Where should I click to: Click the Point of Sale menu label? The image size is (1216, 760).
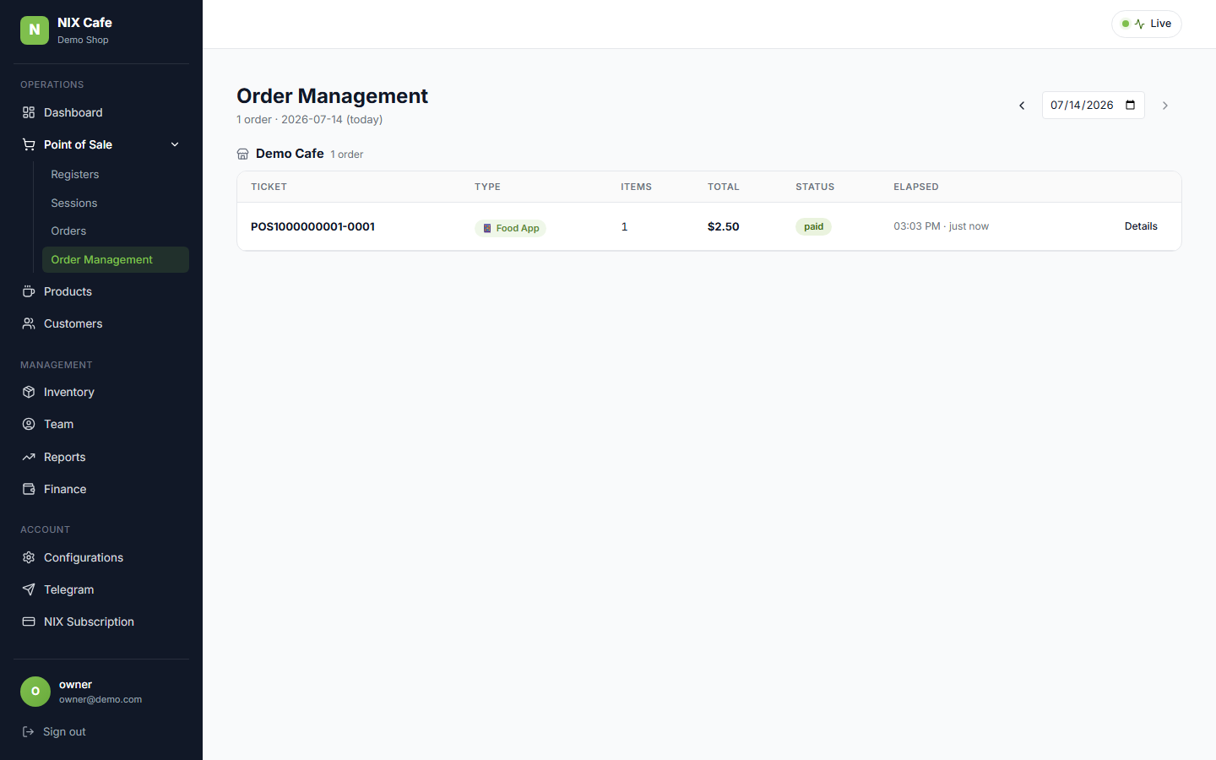pyautogui.click(x=78, y=144)
